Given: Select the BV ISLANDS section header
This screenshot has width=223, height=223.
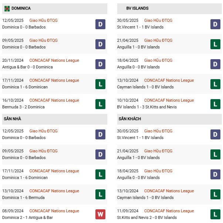Looking at the screenshot, I should (169, 9).
